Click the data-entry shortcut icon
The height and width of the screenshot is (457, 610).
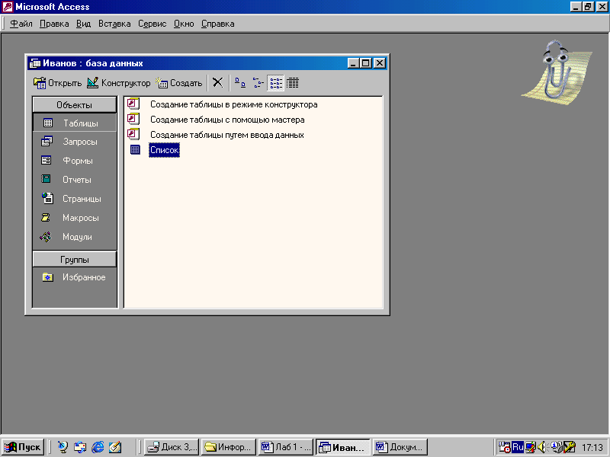(133, 134)
